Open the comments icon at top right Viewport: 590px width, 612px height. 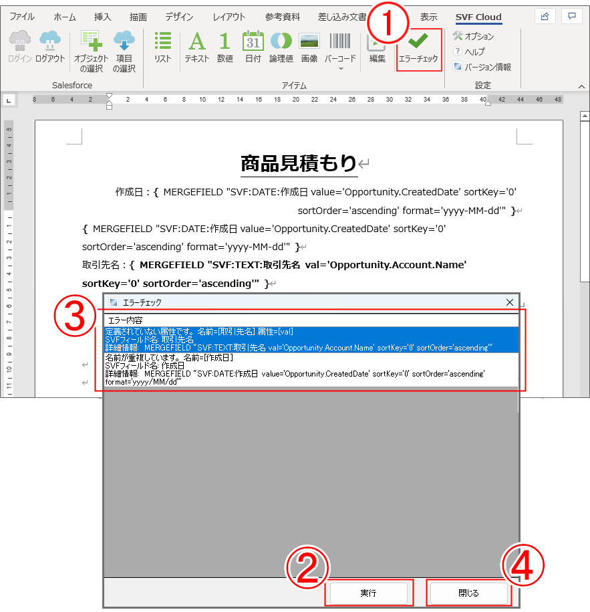pos(572,17)
